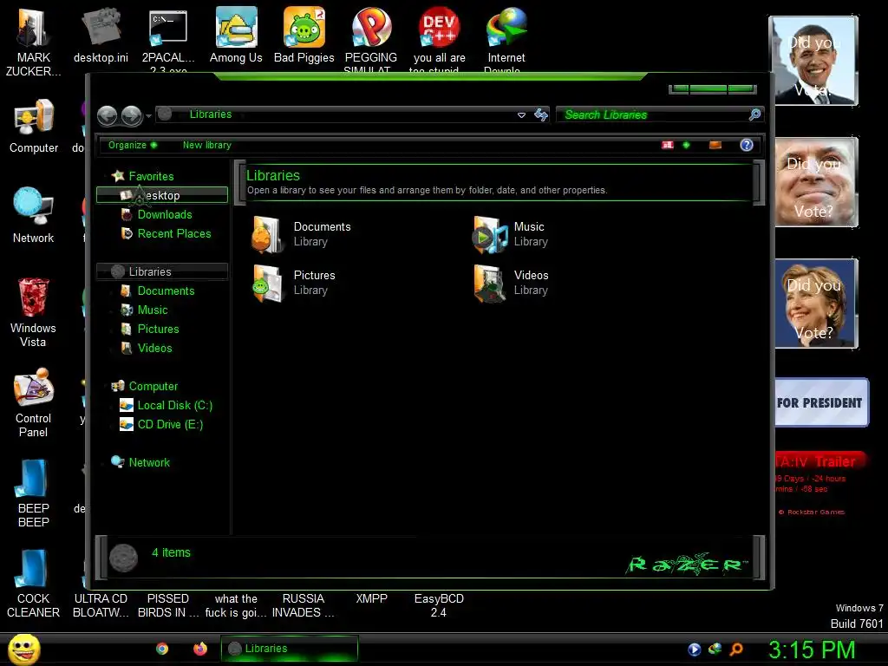Open the More view options arrow
888x666 pixels.
[686, 145]
